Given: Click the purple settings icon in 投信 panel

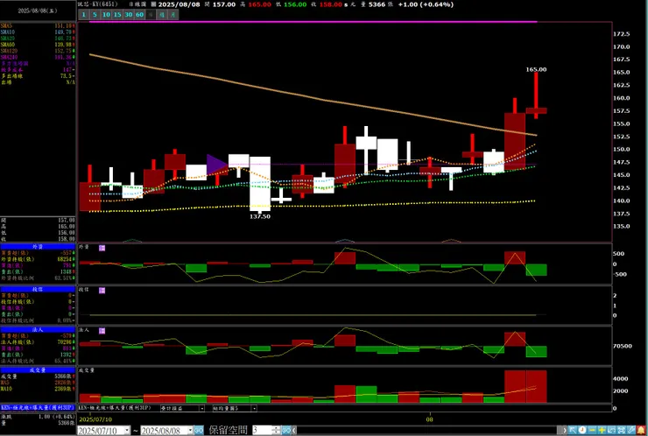Looking at the screenshot, I should click(x=102, y=291).
